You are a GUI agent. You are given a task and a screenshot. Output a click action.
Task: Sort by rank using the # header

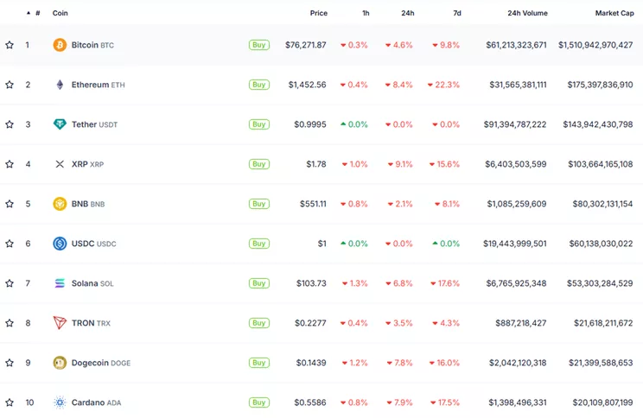point(37,13)
